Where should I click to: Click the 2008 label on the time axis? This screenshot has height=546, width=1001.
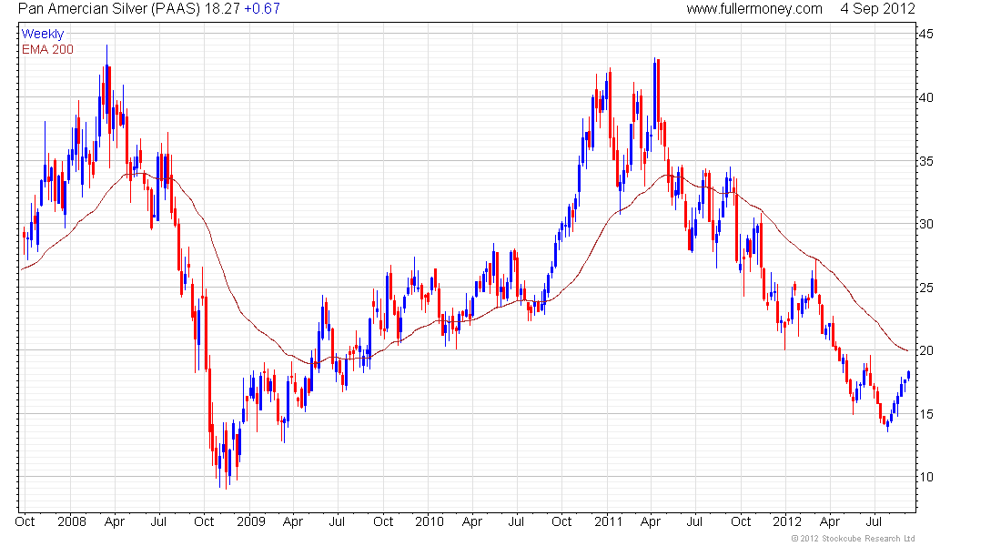click(71, 522)
